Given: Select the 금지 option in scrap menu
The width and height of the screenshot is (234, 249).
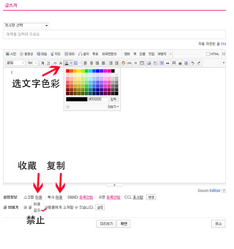Looking at the screenshot, I should click(x=37, y=210).
